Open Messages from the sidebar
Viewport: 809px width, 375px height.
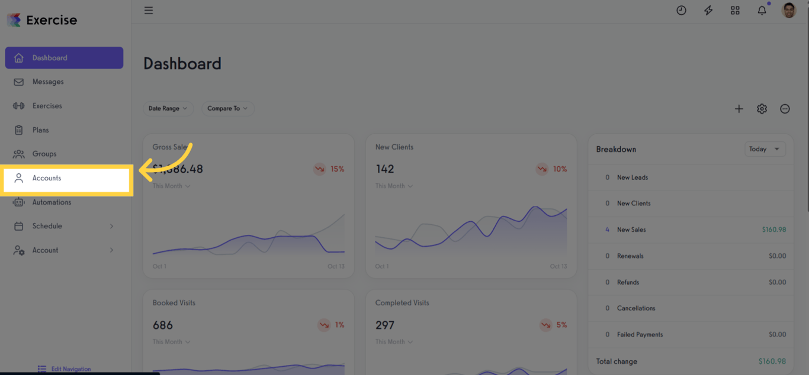pos(48,82)
